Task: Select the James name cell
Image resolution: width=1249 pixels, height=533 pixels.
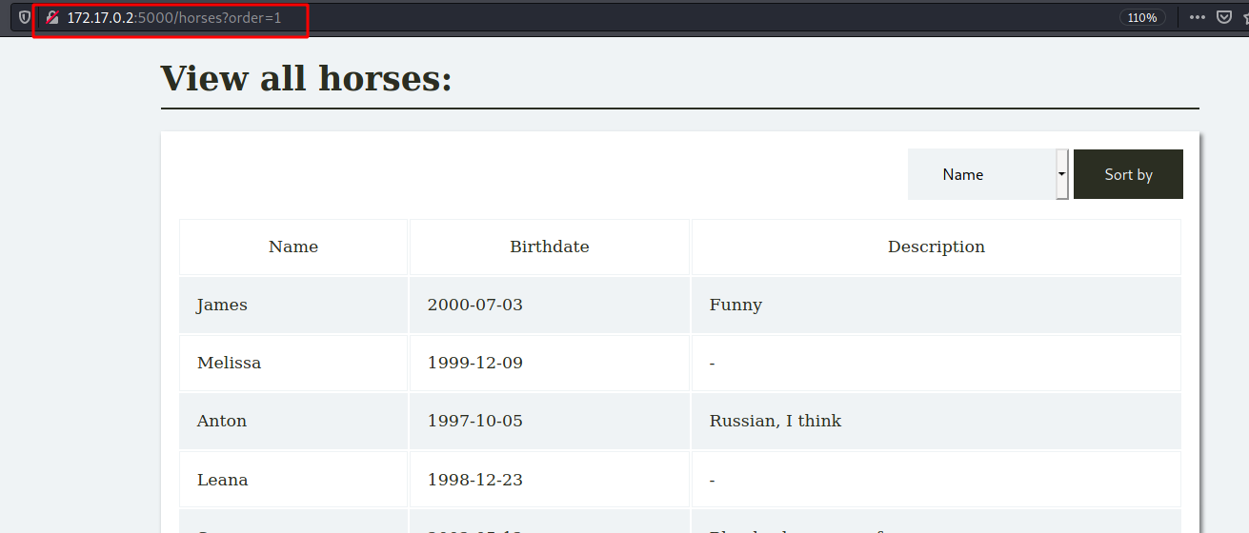Action: [293, 305]
